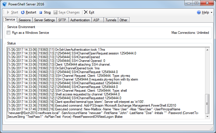Expand the Help dropdown arrow
Screen dimensions: 216x133
click(211, 13)
